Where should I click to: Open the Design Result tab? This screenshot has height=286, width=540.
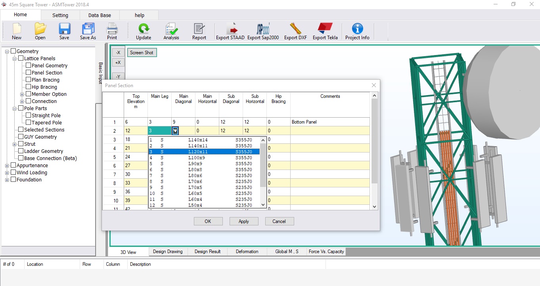tap(208, 252)
